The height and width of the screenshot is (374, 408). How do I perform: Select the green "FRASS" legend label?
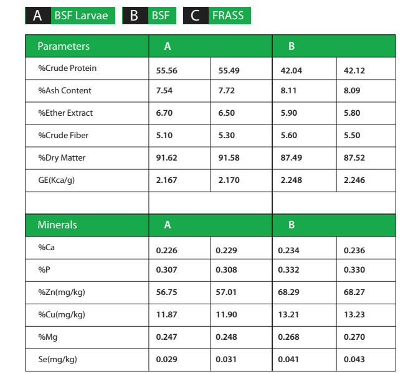(228, 16)
